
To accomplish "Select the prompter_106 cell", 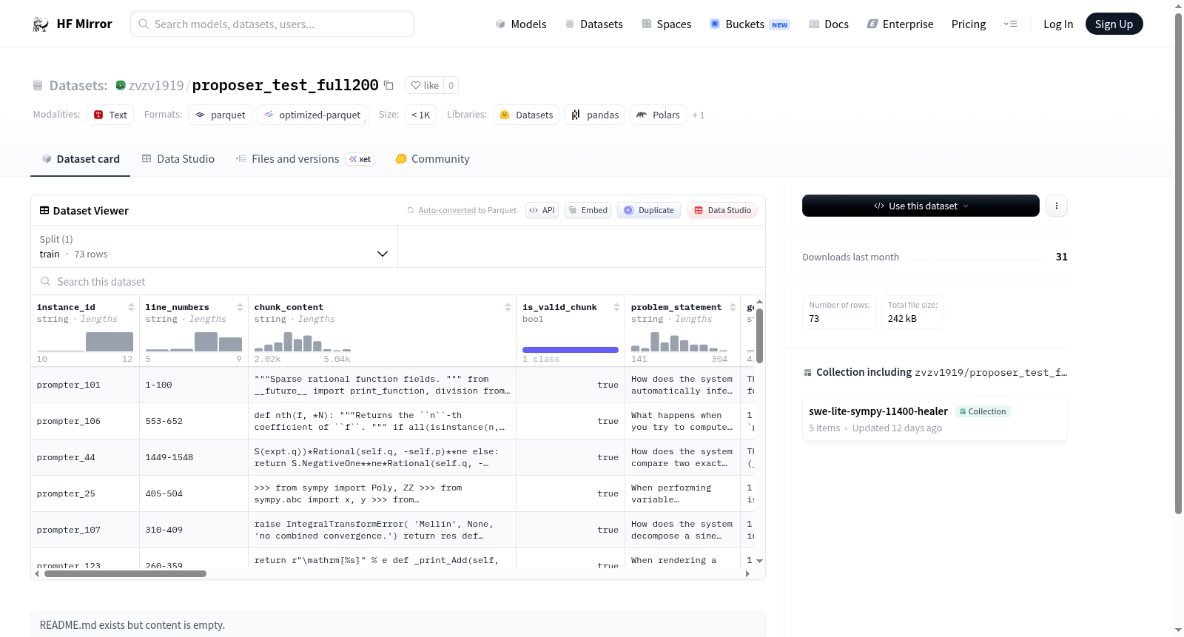I will pos(85,421).
